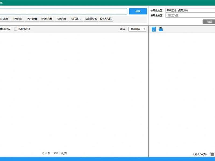Click the blue open folder icon
This screenshot has width=215, height=161.
161,29
